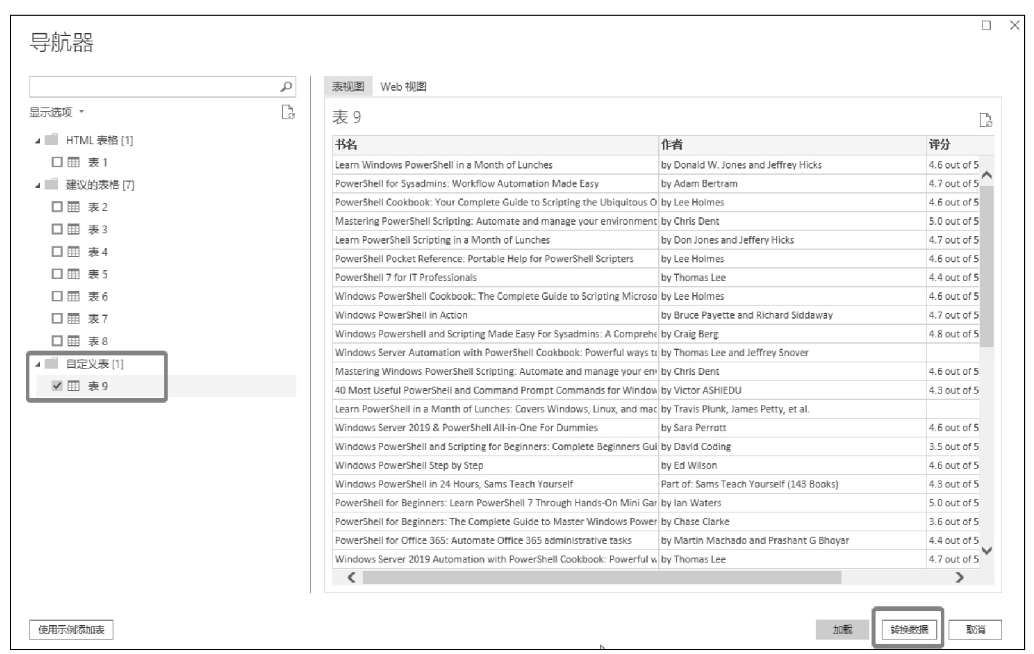Click the horizontal scroll right arrow

pos(959,577)
